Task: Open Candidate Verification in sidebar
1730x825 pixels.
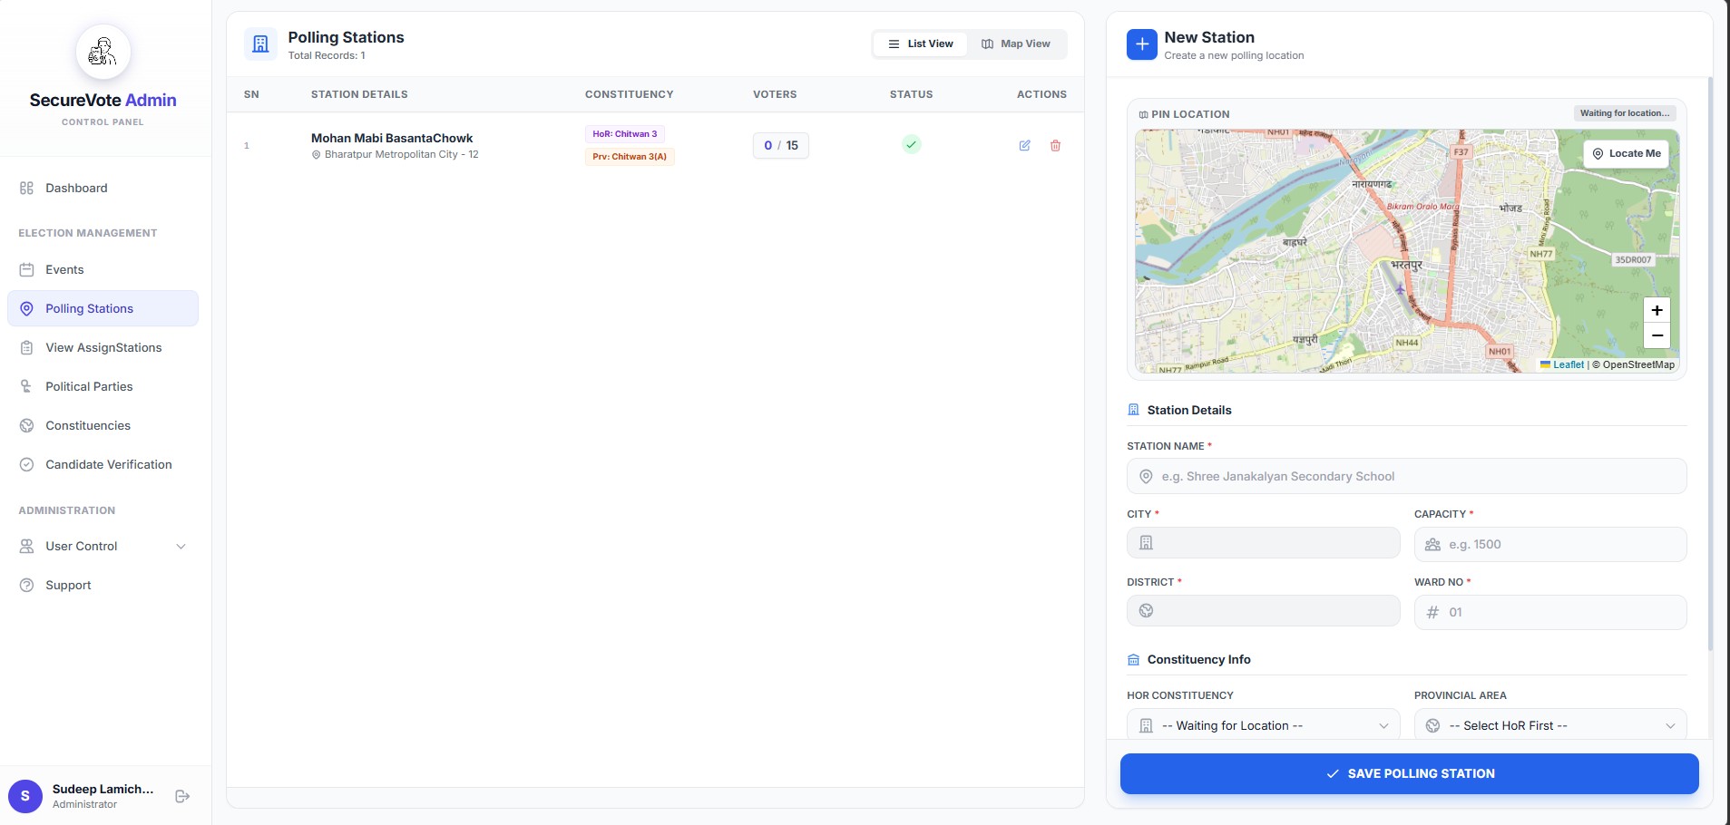Action: [x=108, y=464]
